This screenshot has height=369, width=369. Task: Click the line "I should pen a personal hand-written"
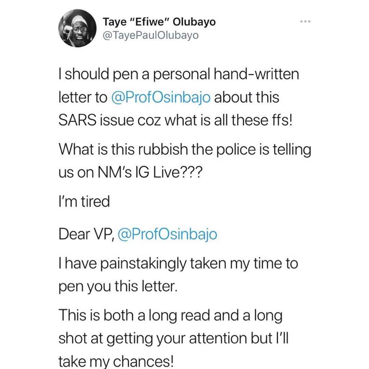click(179, 74)
